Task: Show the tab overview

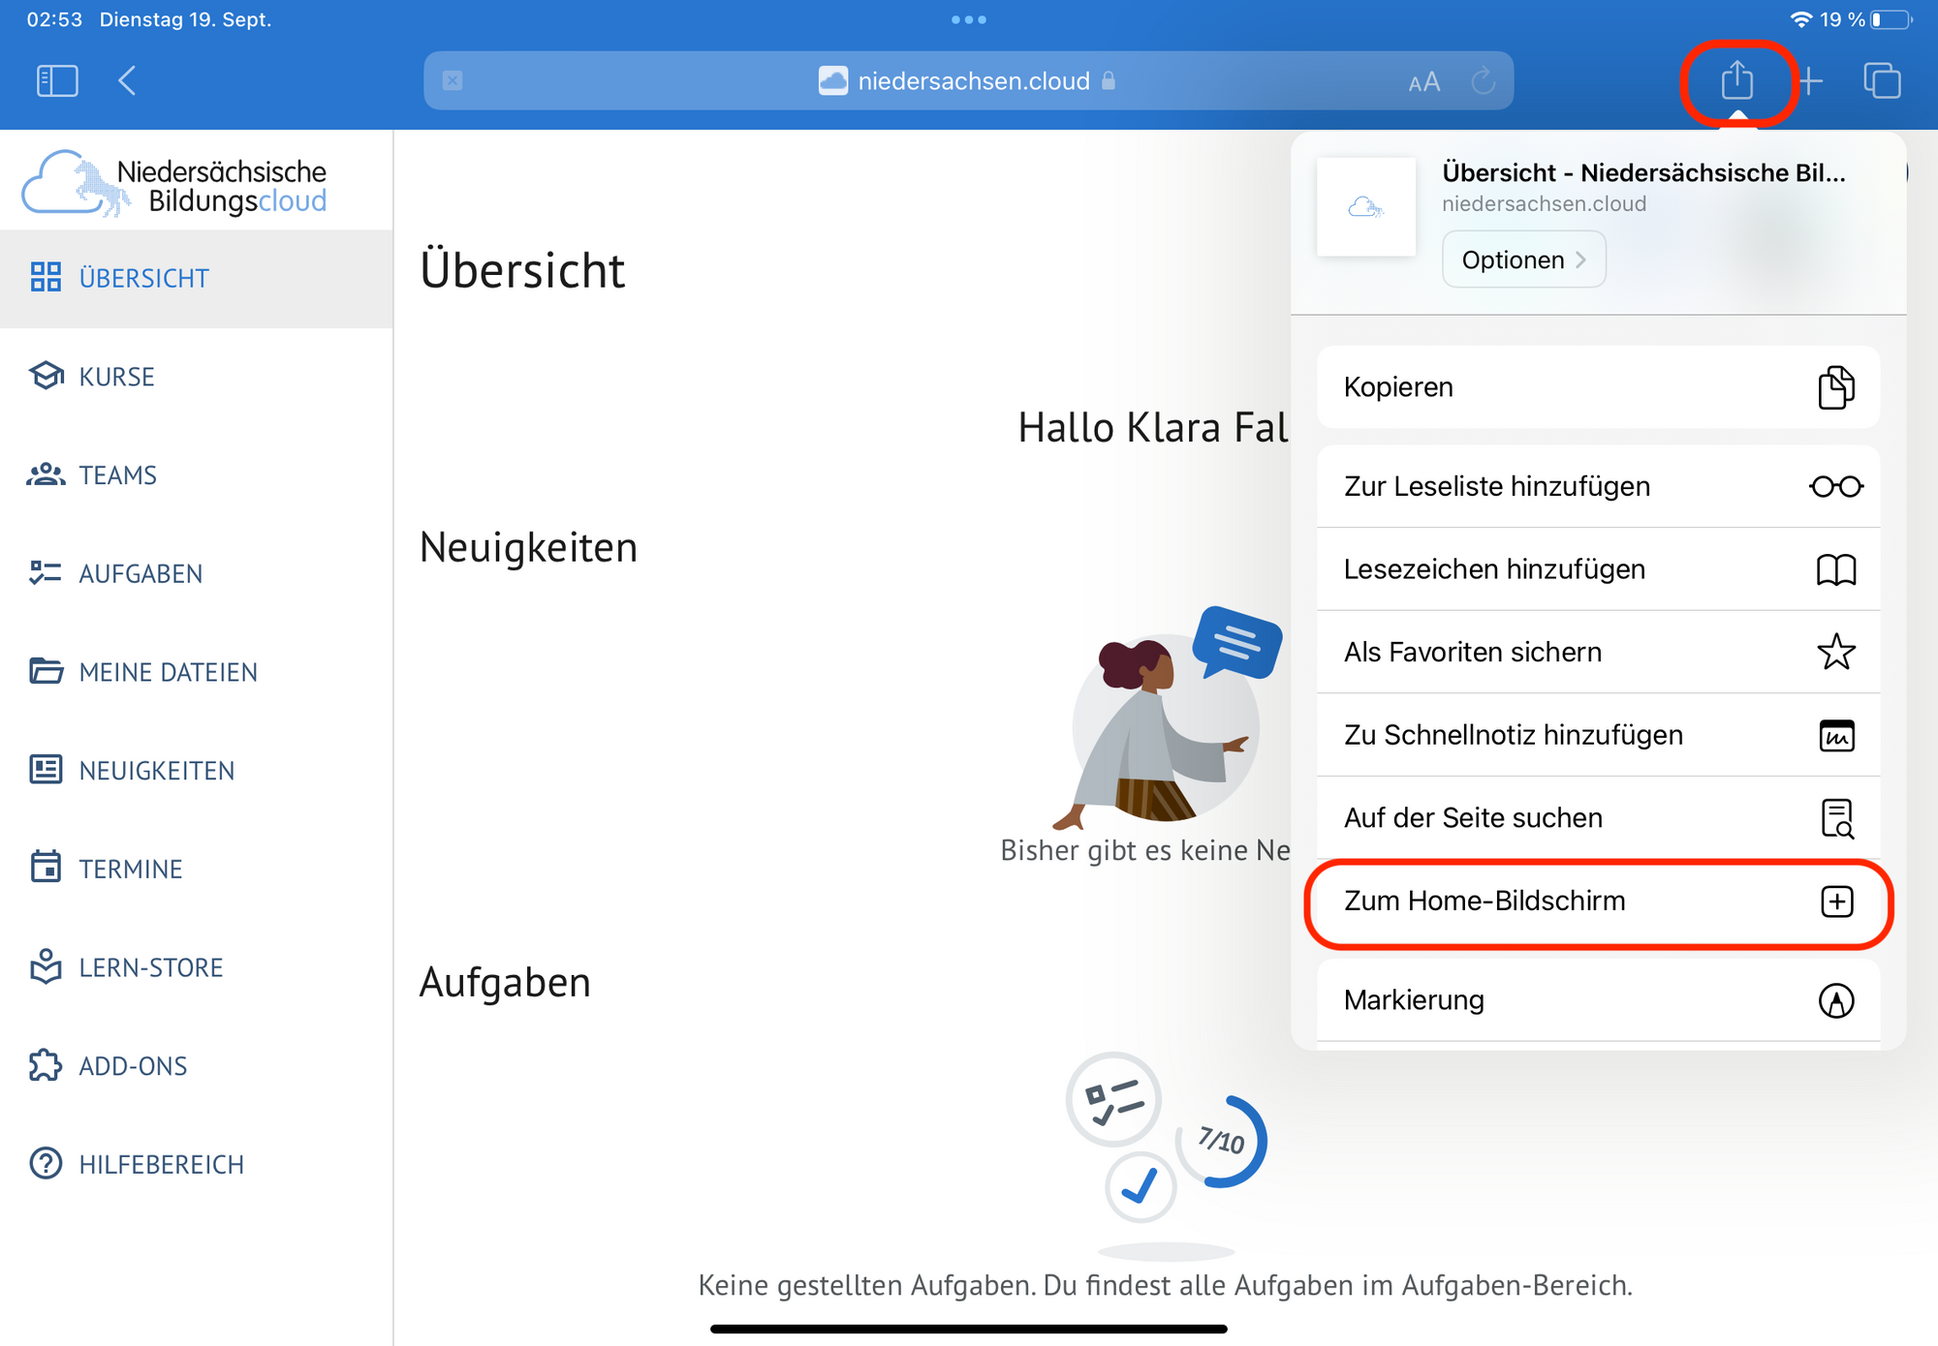Action: pyautogui.click(x=1882, y=81)
